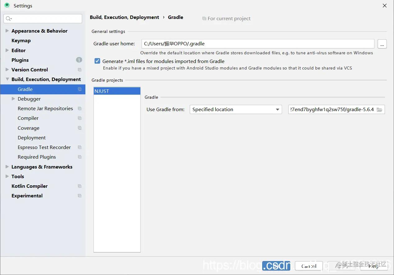Screen dimensions: 394x275
Task: Open Kotlin Compiler settings
Action: 29,186
